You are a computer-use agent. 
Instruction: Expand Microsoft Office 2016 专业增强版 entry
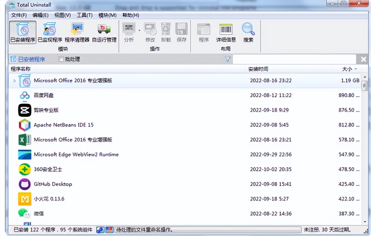tap(14, 80)
